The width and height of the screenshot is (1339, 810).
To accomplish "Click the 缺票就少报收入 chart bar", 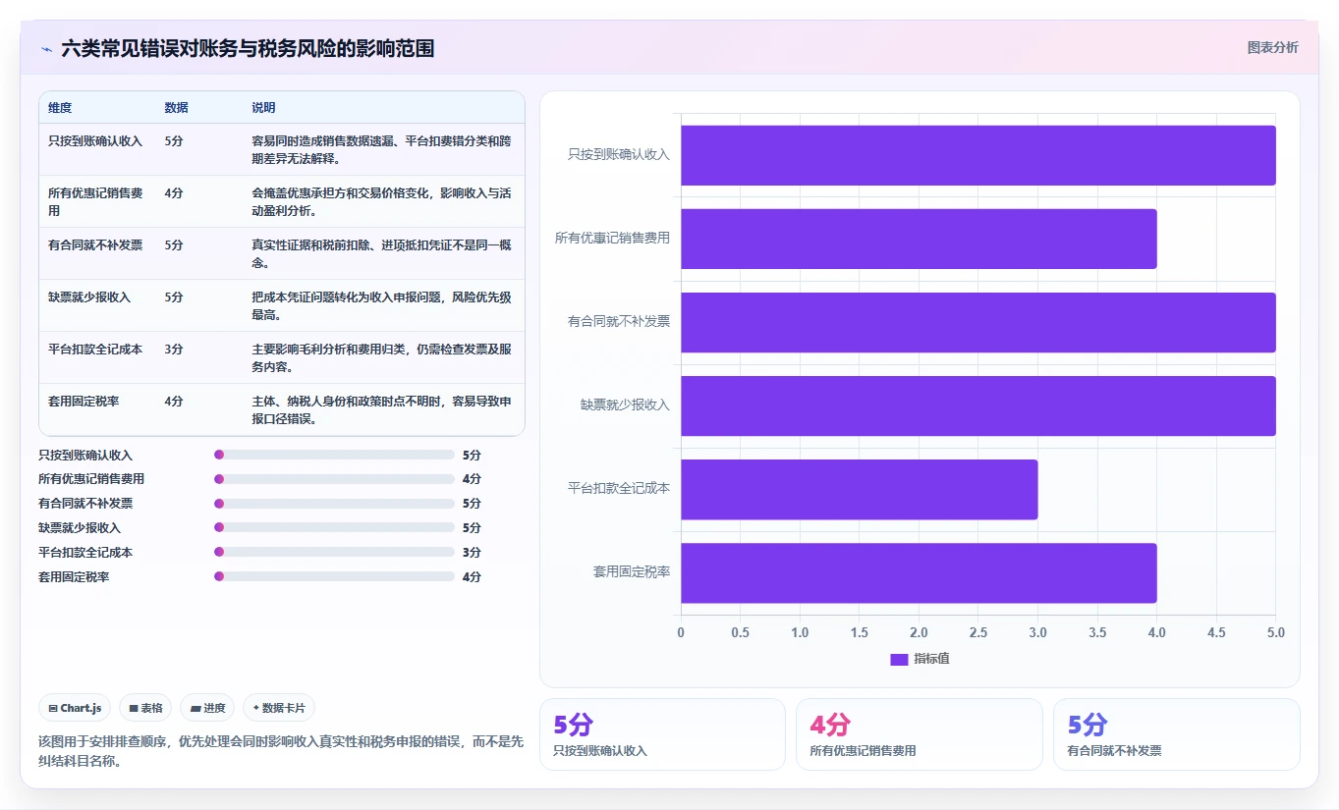I will click(x=977, y=405).
